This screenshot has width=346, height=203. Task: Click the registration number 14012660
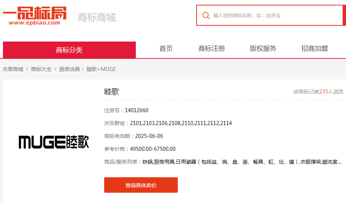[137, 110]
